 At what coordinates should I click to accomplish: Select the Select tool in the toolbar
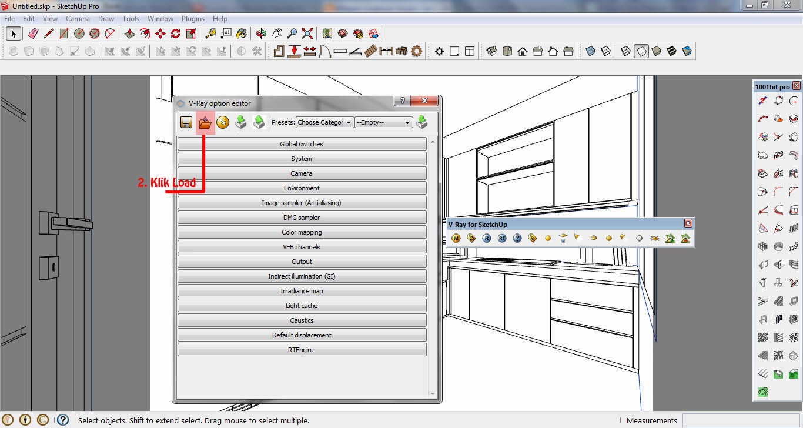pyautogui.click(x=13, y=34)
